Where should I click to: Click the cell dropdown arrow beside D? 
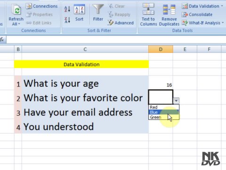point(176,101)
